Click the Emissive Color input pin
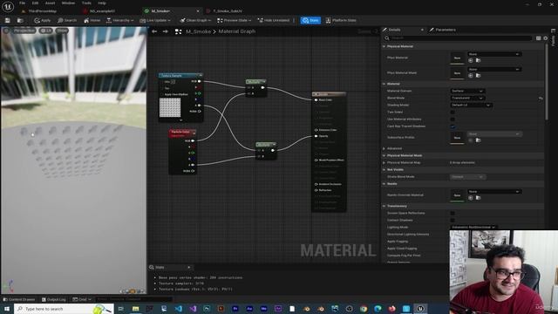The width and height of the screenshot is (558, 314). 316,130
